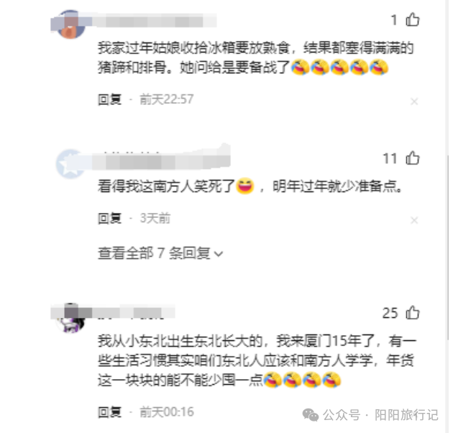Like the comment with 25 likes
The image size is (453, 433).
click(x=412, y=312)
